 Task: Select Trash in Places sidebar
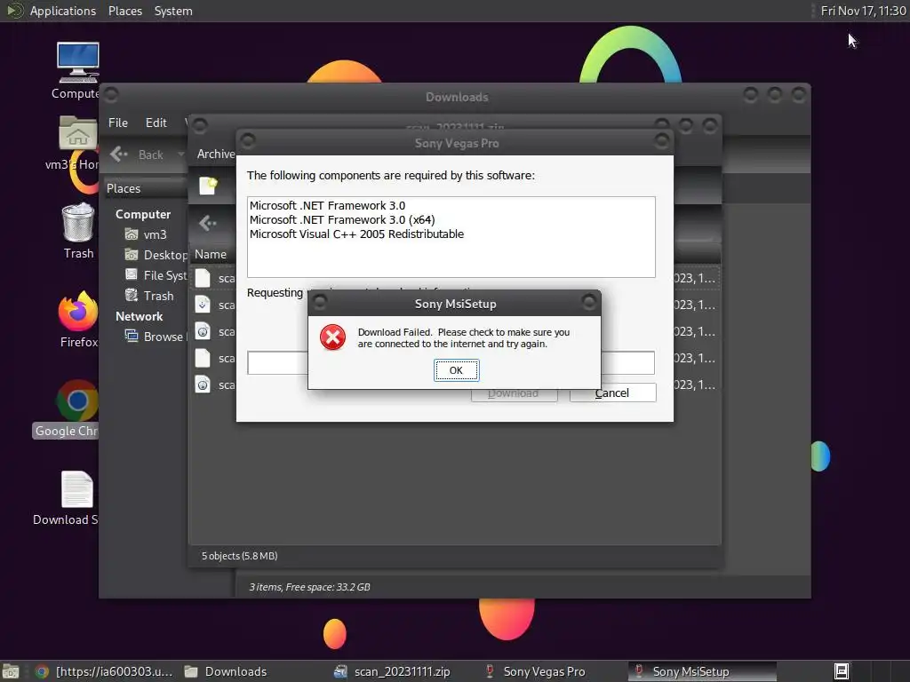149,296
